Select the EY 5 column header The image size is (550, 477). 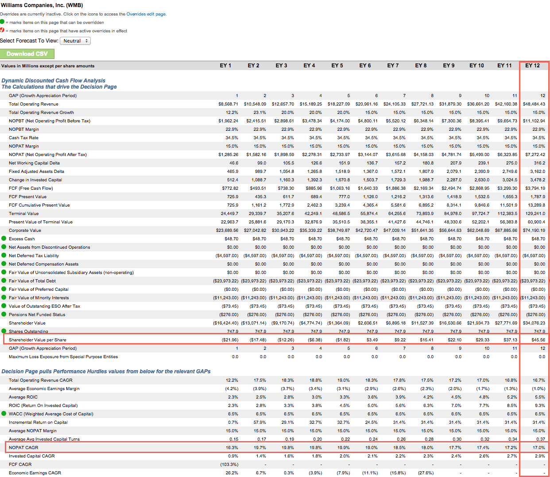point(337,66)
